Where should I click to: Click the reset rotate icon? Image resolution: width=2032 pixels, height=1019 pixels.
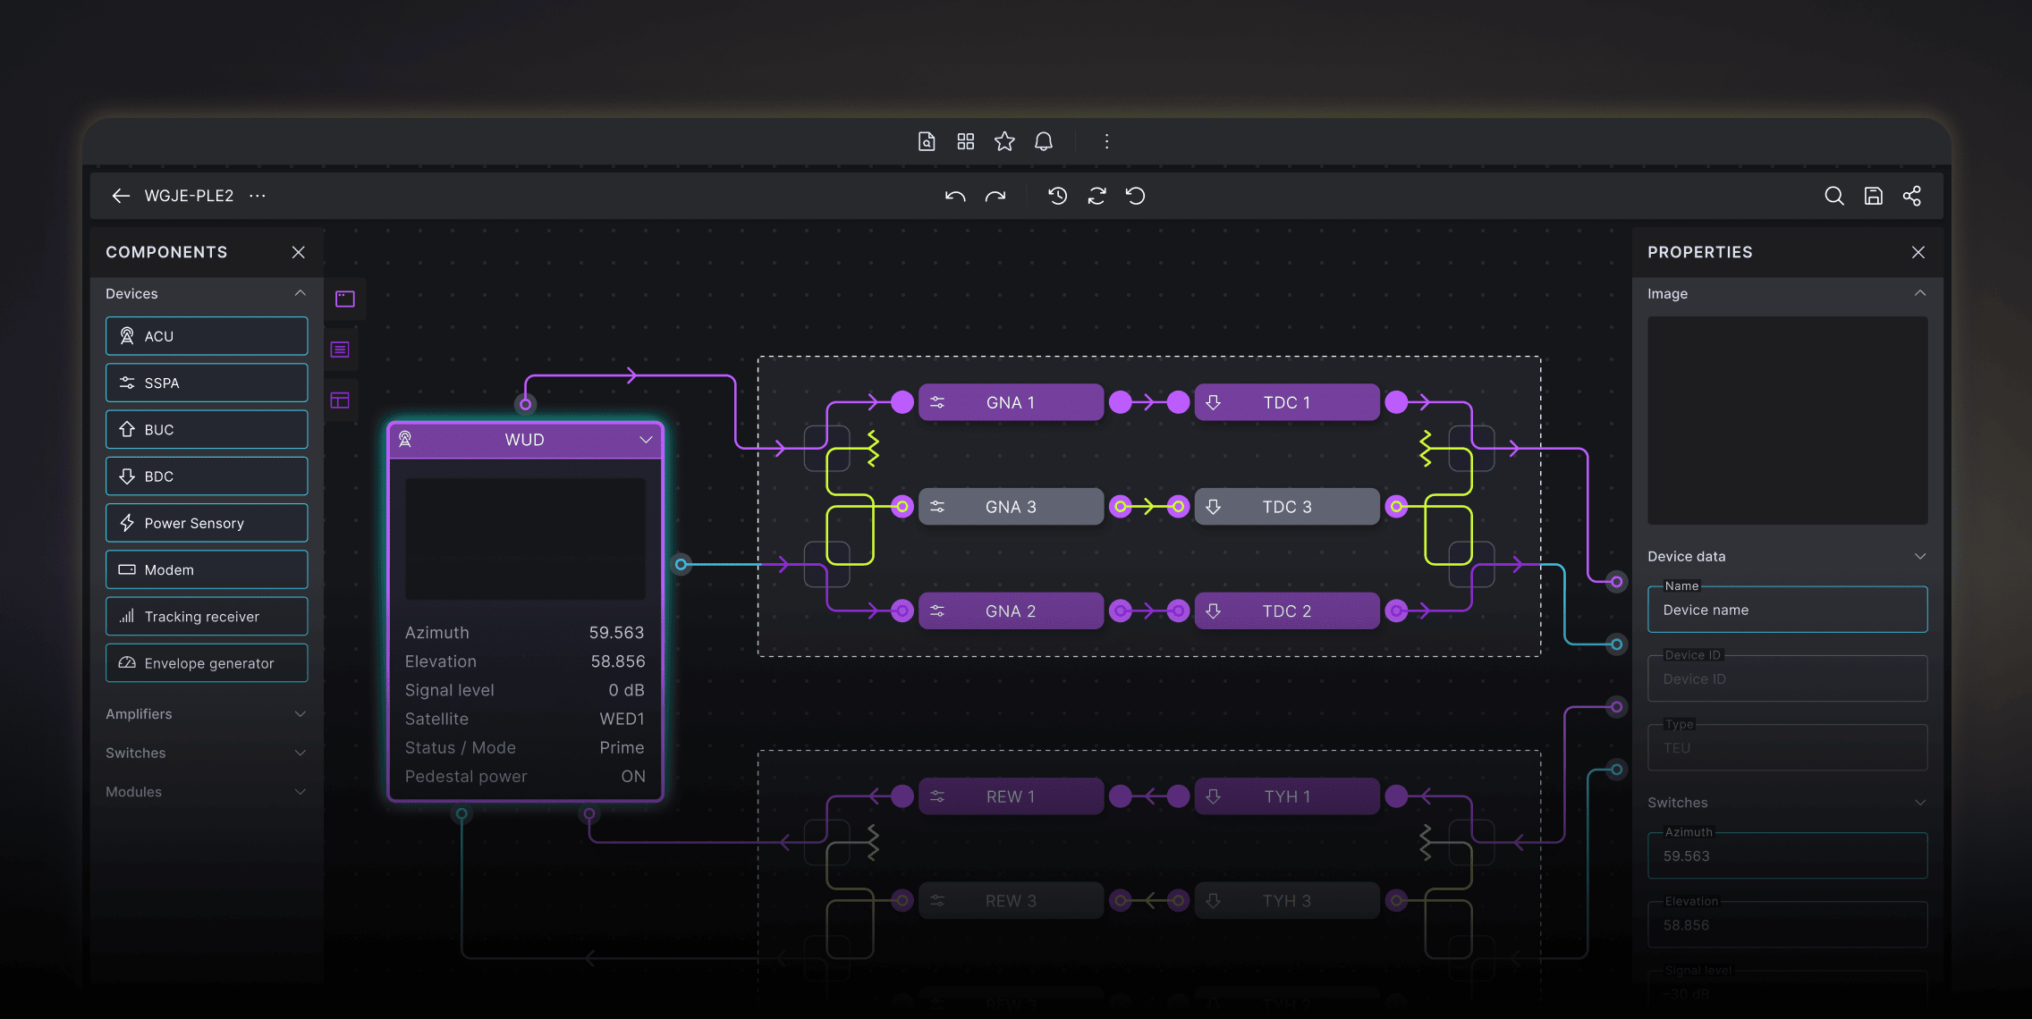click(x=1136, y=196)
